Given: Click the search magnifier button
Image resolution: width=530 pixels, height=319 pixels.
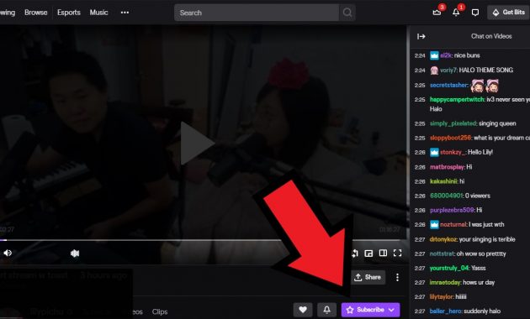Looking at the screenshot, I should [x=347, y=13].
